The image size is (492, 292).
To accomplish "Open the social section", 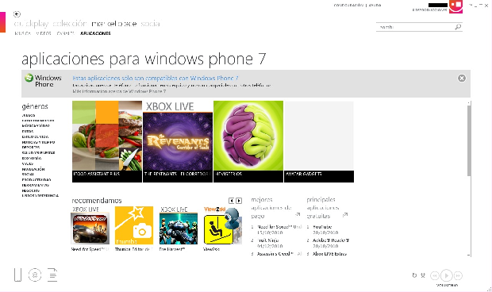I will click(150, 24).
